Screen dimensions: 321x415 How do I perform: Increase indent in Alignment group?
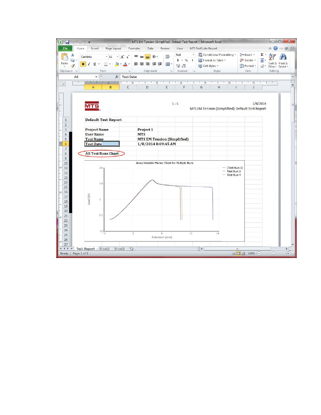point(160,64)
